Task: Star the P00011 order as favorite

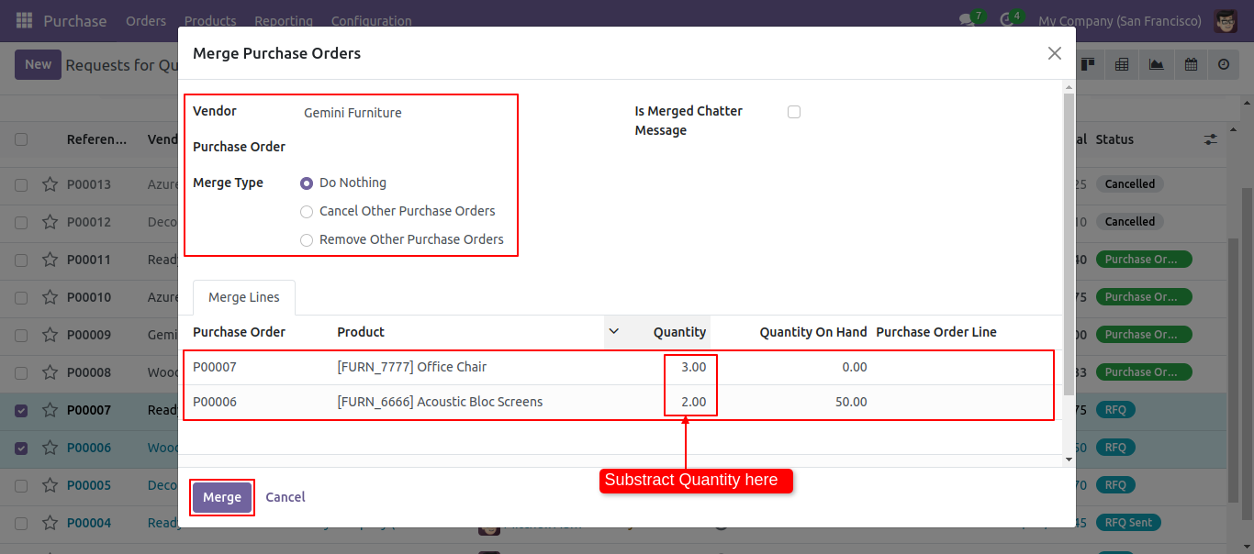Action: 50,260
